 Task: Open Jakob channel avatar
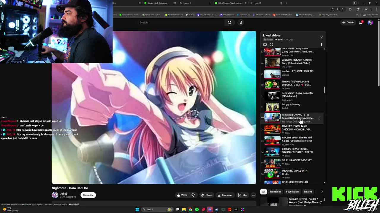[55, 195]
